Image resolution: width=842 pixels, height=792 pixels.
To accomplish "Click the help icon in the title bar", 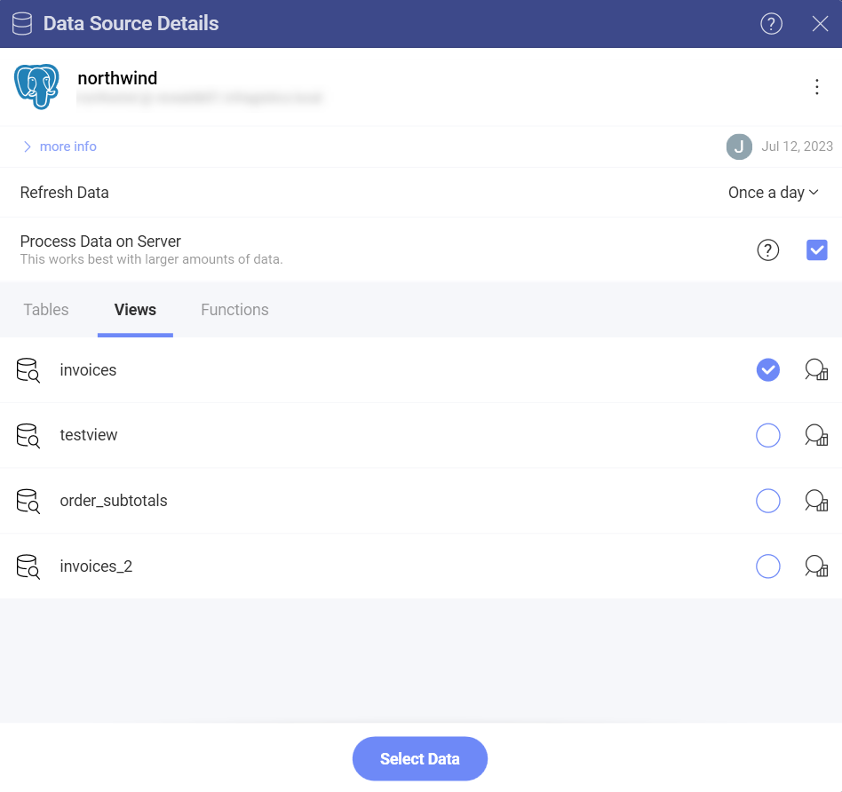I will coord(771,24).
